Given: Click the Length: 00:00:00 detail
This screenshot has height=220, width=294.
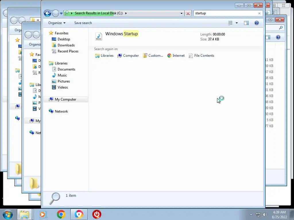Looking at the screenshot, I should pyautogui.click(x=213, y=34).
